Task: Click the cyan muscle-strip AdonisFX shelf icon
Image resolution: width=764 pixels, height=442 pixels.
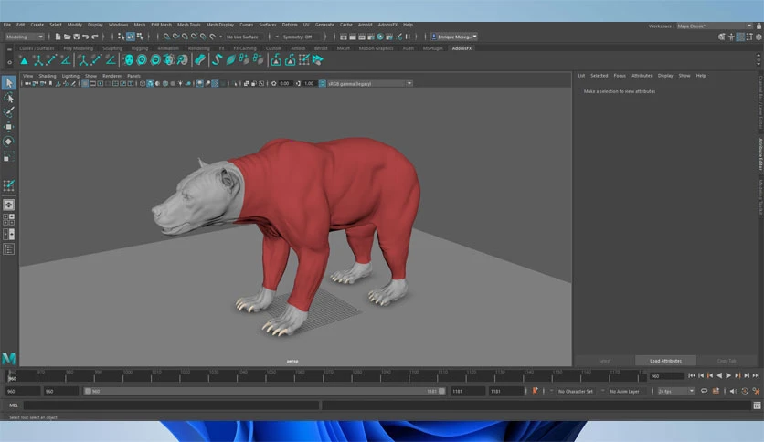Action: point(200,60)
